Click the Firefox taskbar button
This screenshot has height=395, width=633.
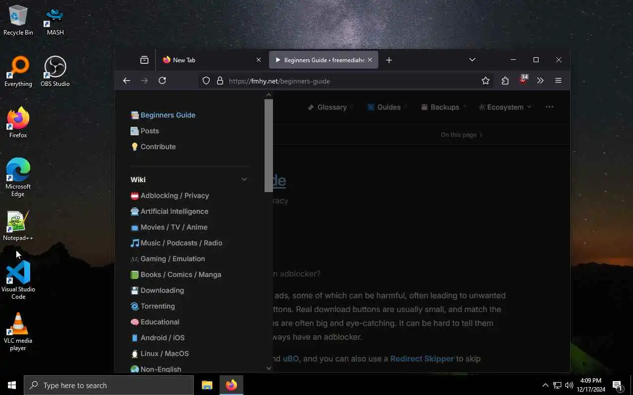[231, 385]
